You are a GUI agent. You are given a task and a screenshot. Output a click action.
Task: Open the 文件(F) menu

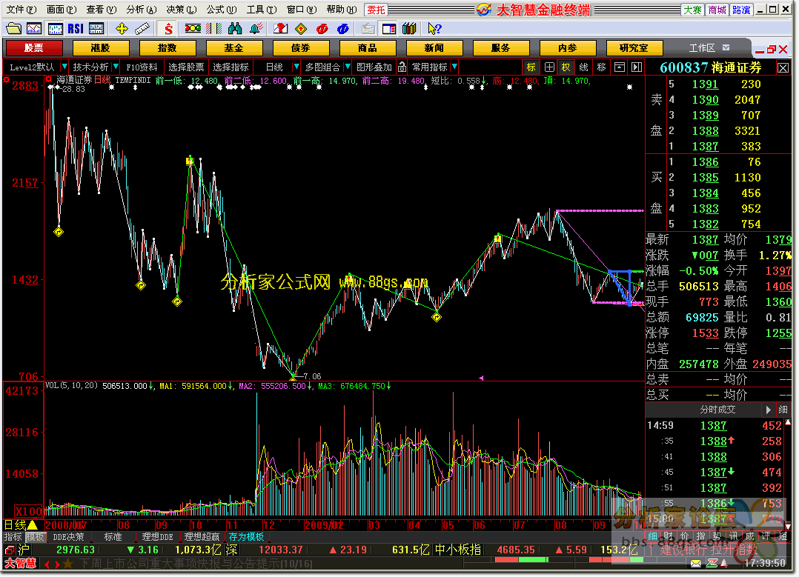pyautogui.click(x=21, y=9)
